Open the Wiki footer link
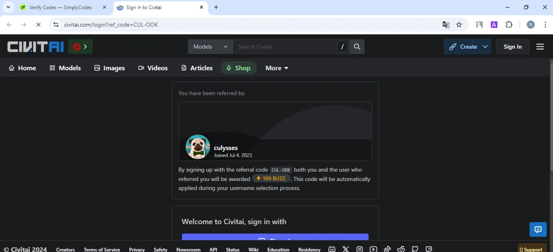Screen dimensions: 553x252 click(253, 249)
